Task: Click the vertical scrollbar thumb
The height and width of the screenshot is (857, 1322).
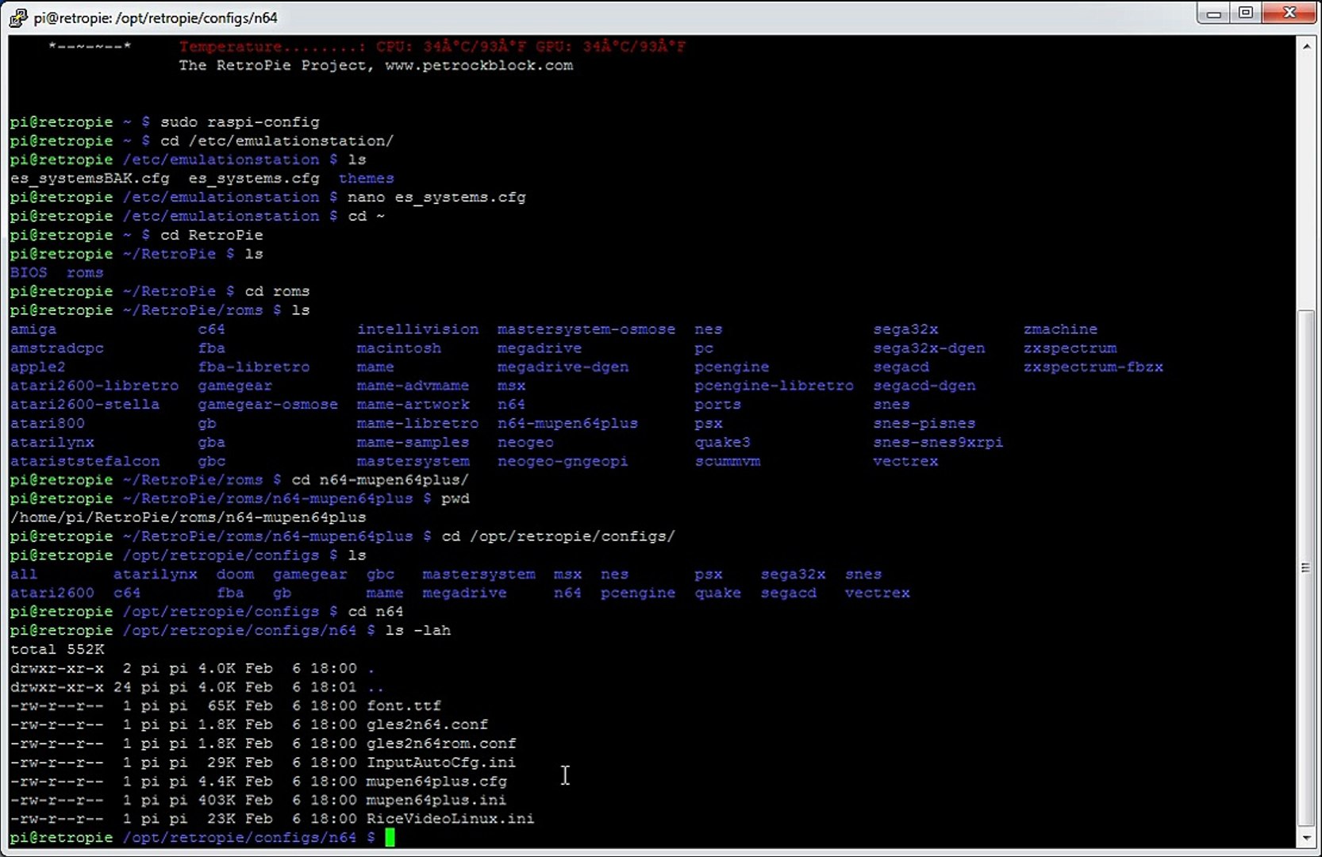Action: [1306, 567]
